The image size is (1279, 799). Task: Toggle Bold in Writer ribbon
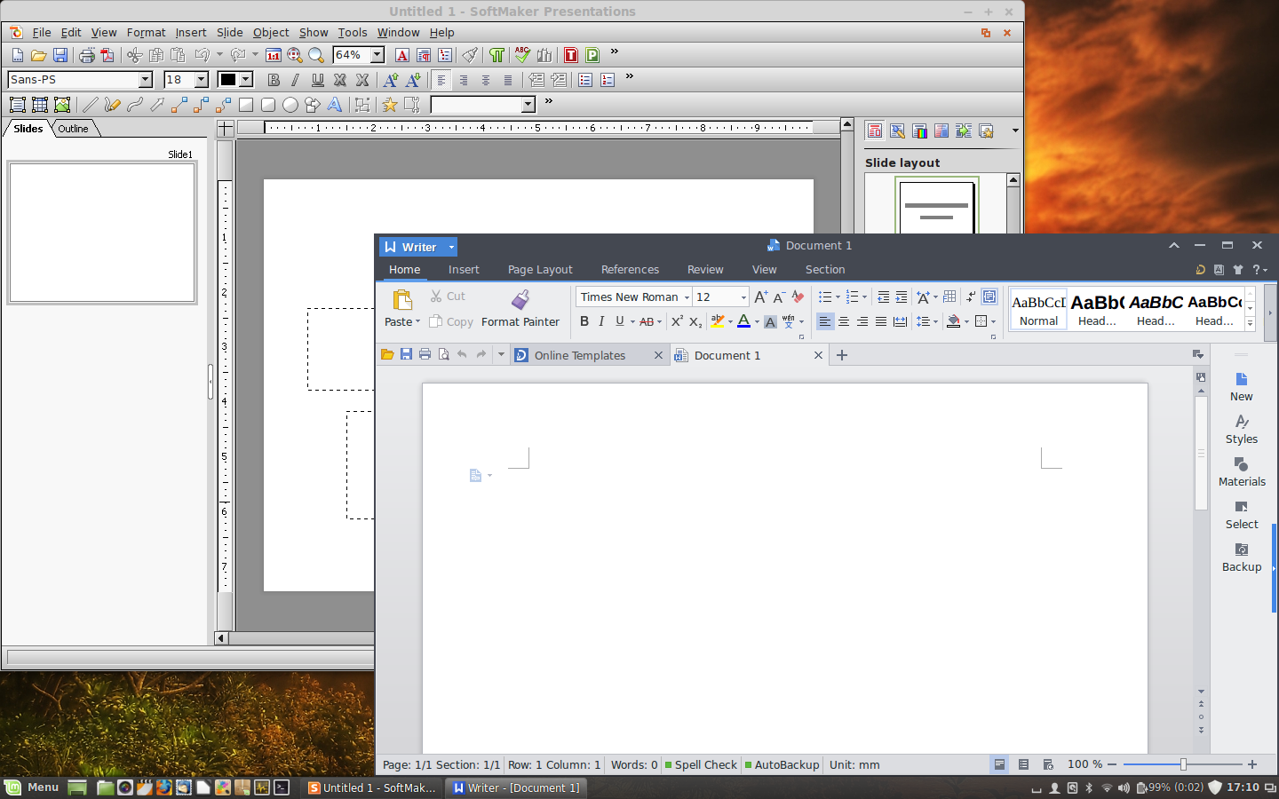click(584, 321)
